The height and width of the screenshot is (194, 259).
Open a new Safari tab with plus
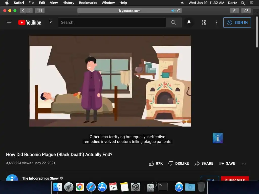[256, 12]
